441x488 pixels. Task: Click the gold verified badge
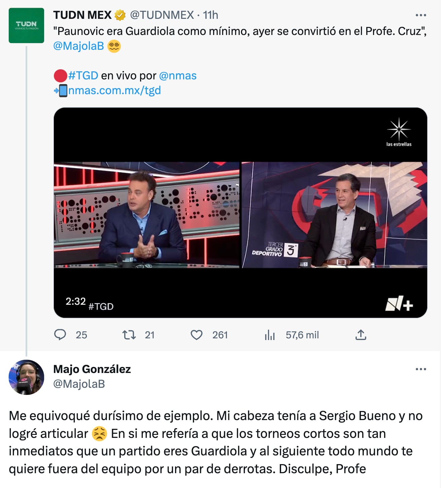120,15
